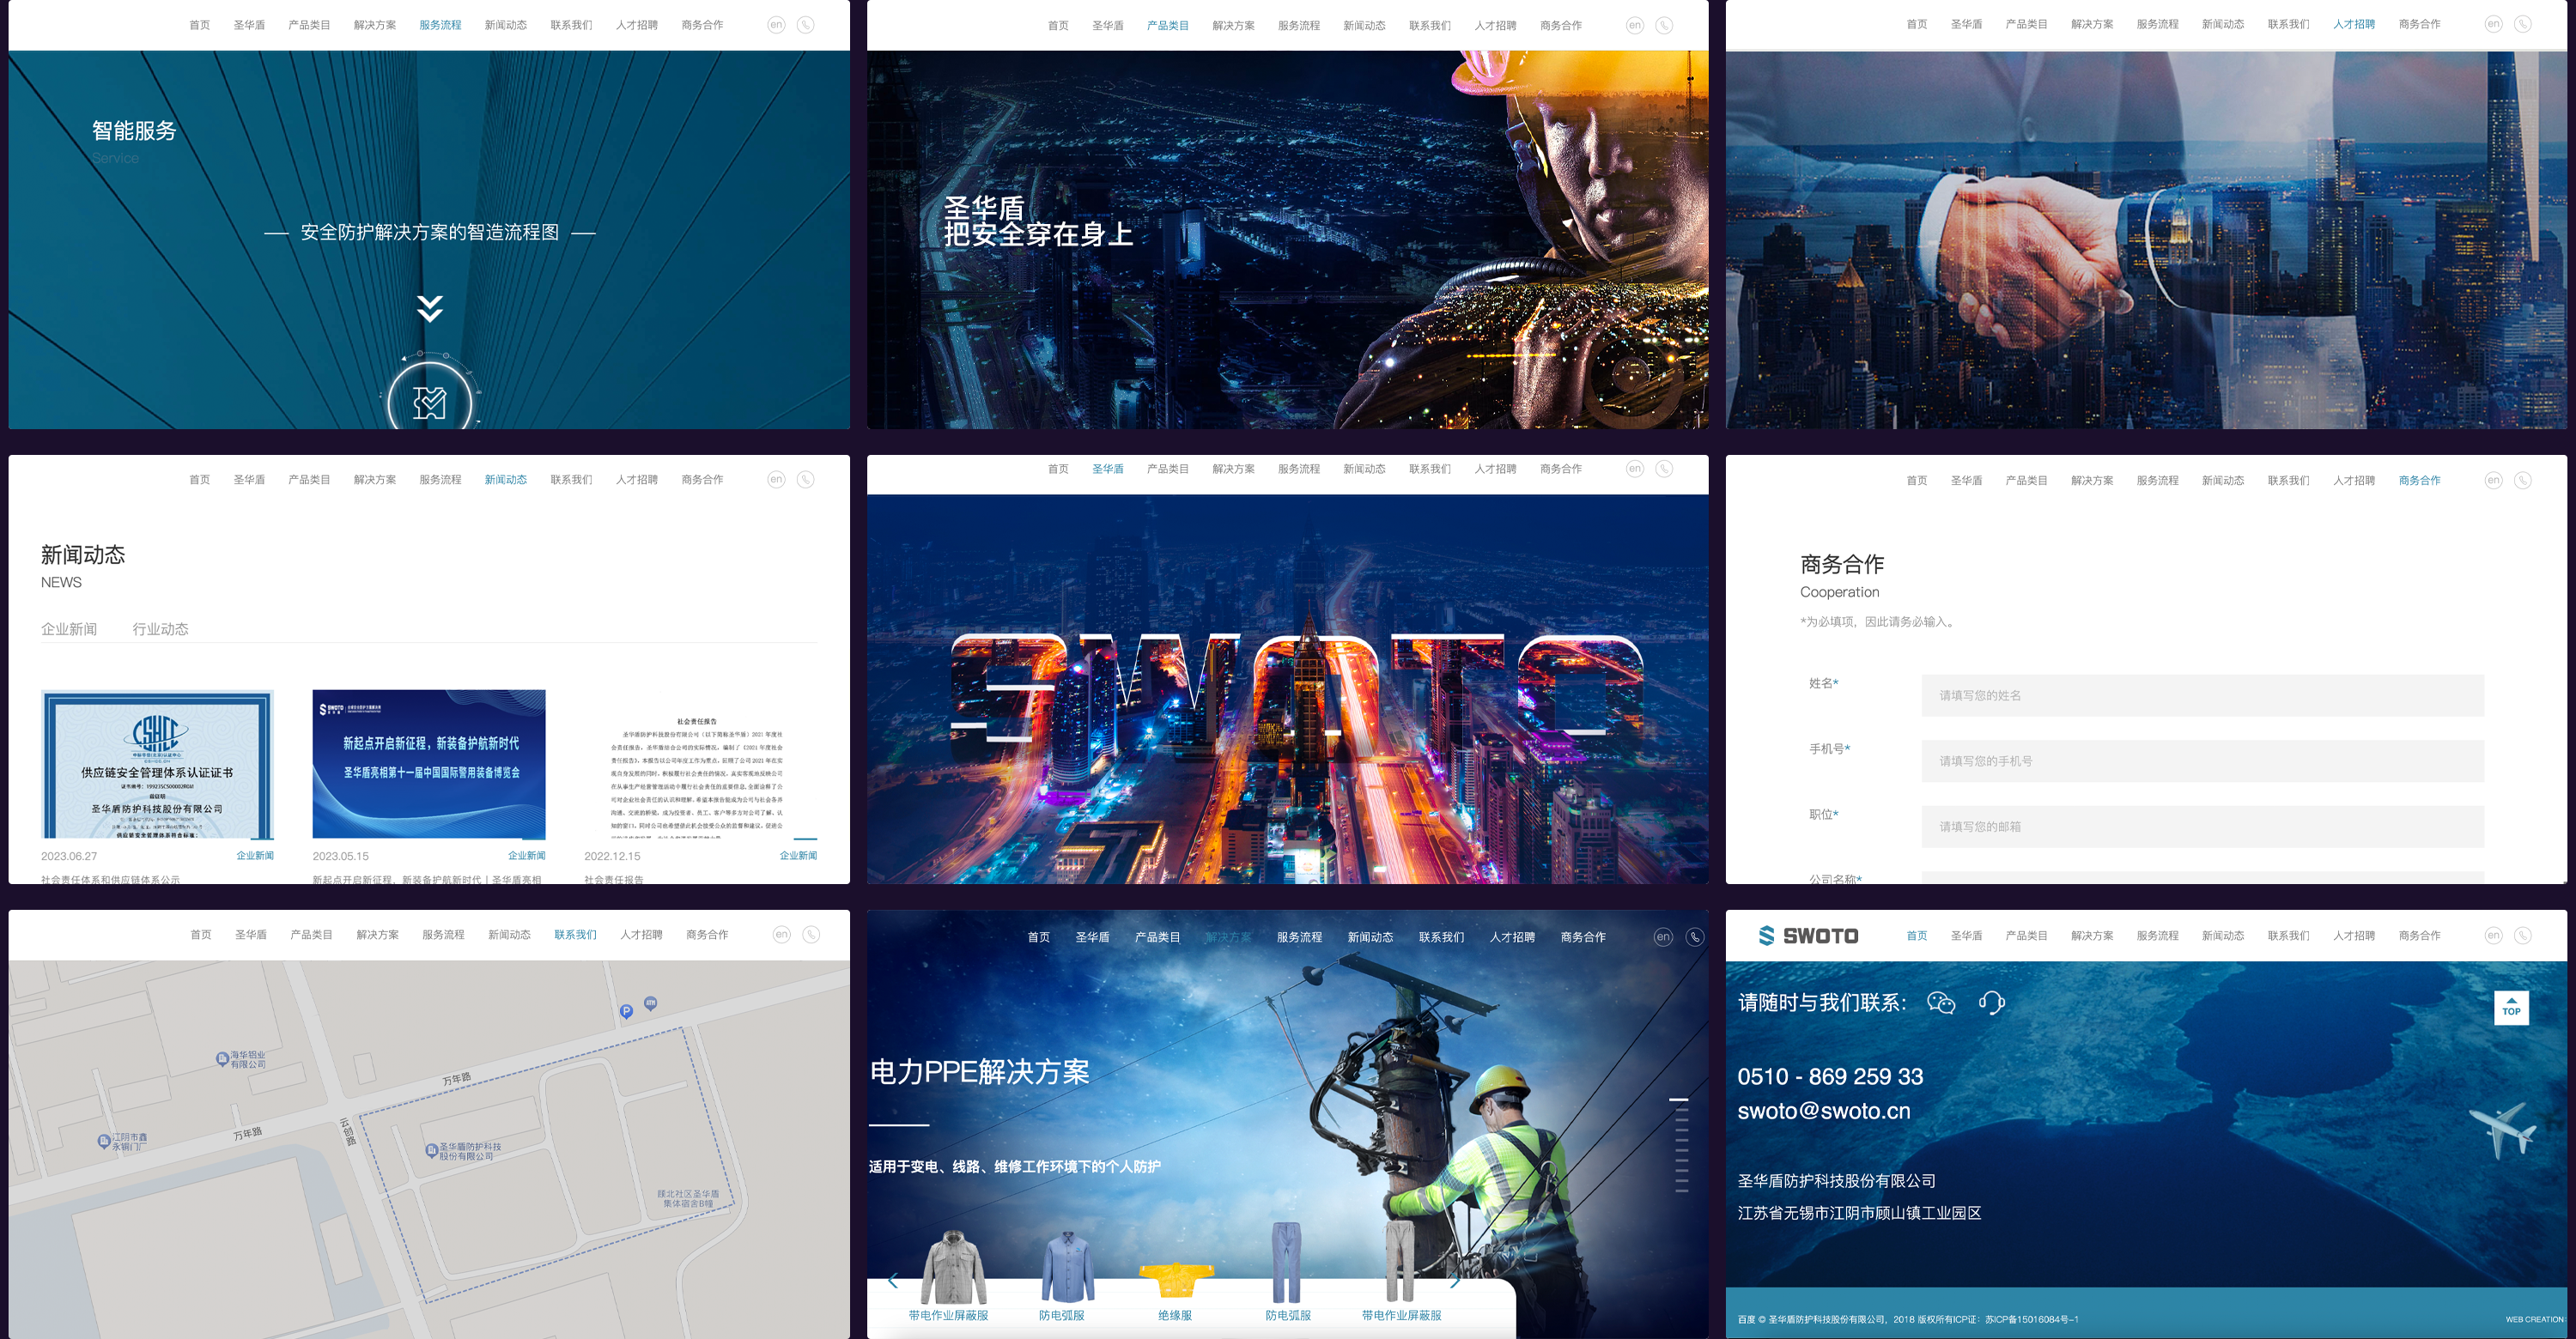This screenshot has height=1339, width=2576.
Task: Click the phone icon in the 商务合作 form panel
Action: click(x=2523, y=481)
